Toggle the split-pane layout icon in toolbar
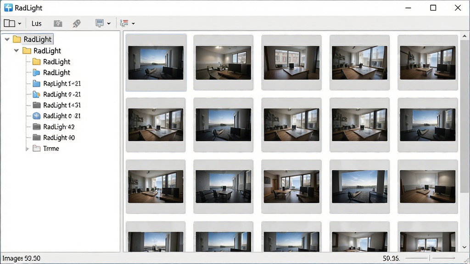 (x=9, y=23)
